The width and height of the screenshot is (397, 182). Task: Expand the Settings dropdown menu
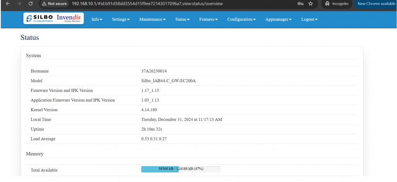[121, 19]
